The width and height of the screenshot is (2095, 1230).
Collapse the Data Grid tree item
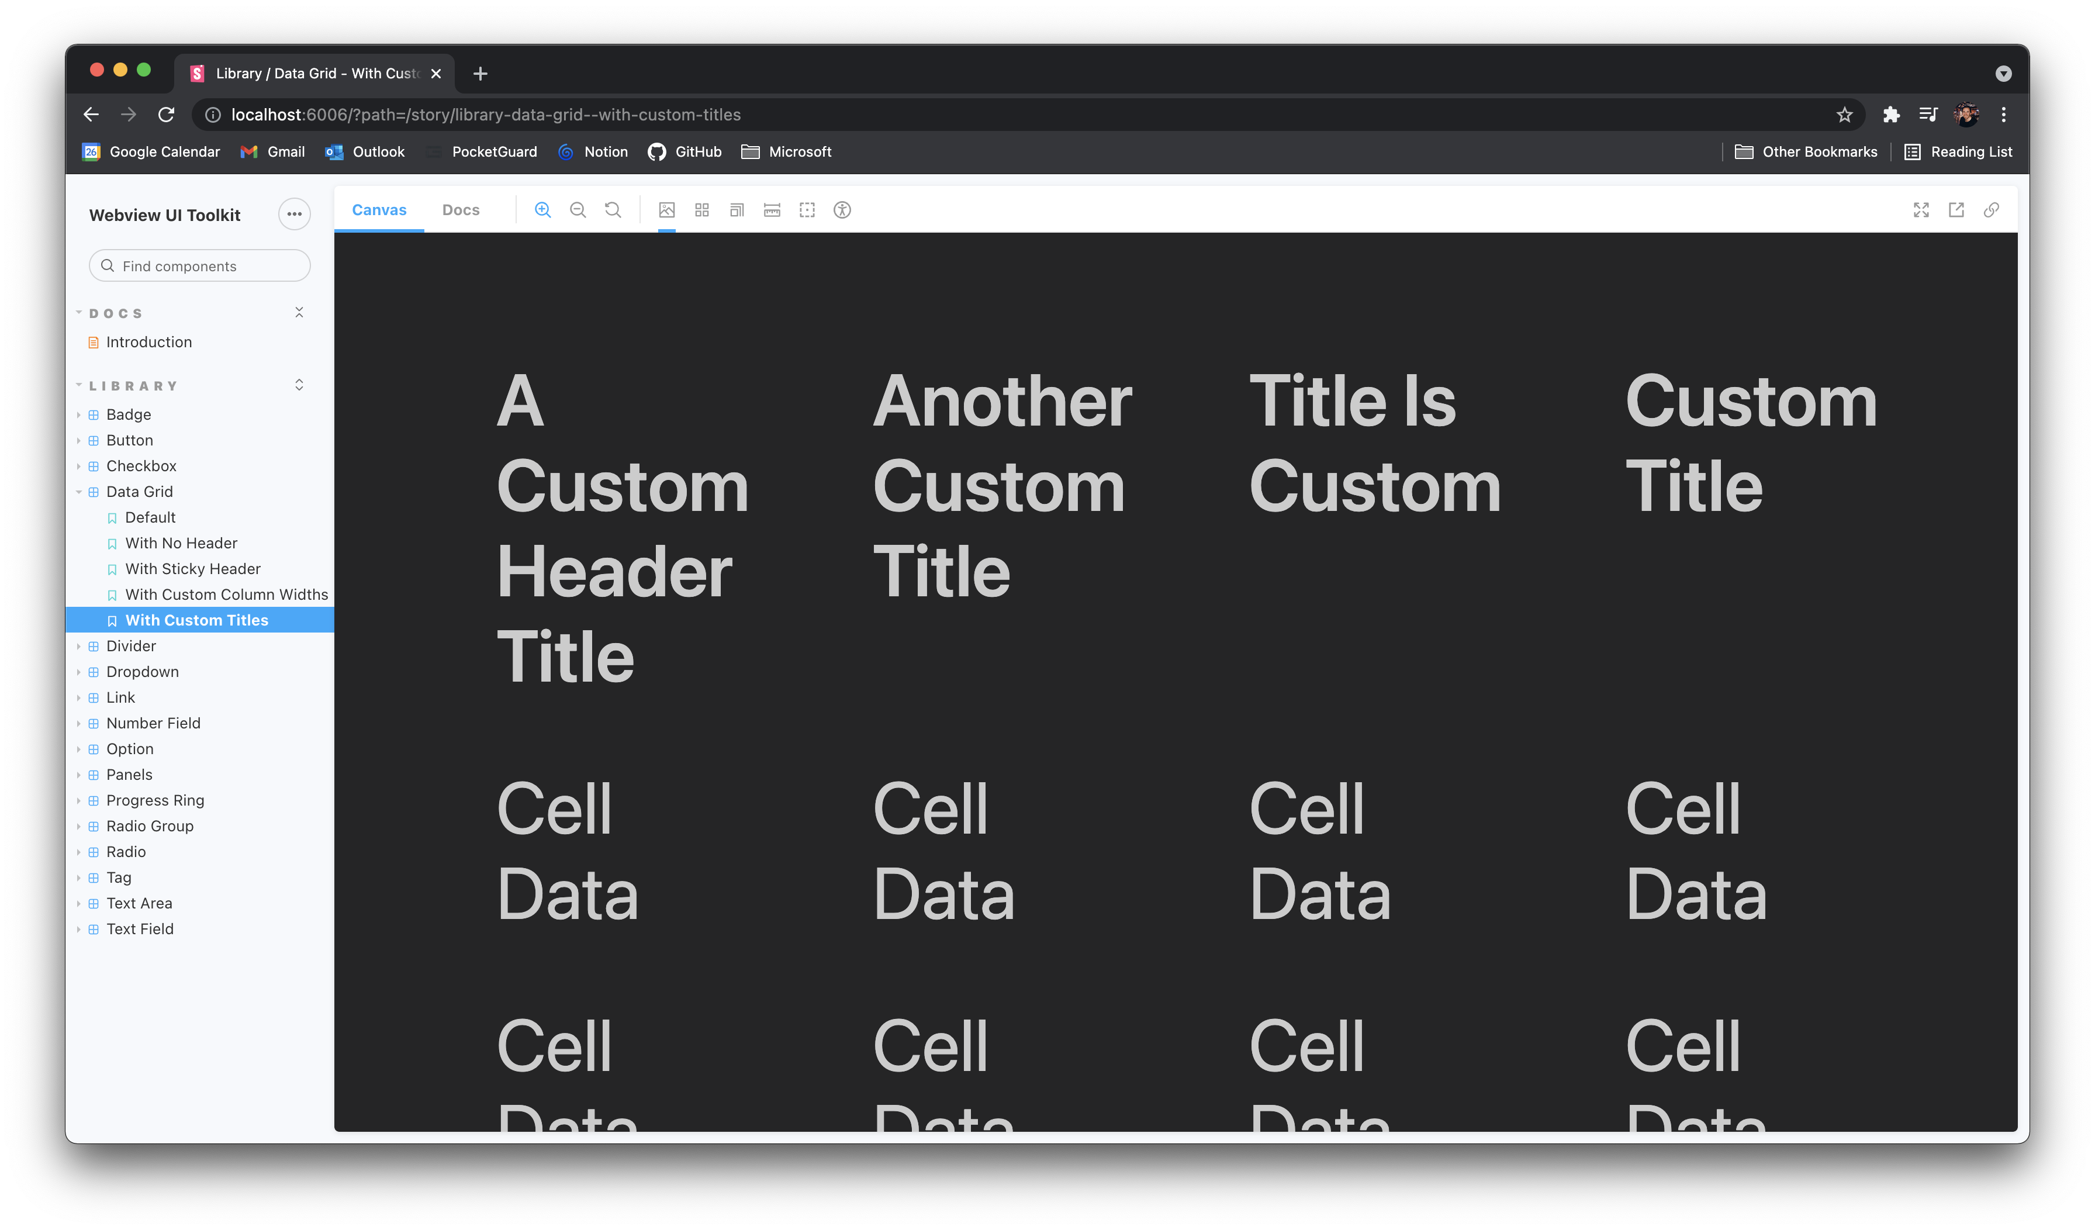tap(139, 492)
